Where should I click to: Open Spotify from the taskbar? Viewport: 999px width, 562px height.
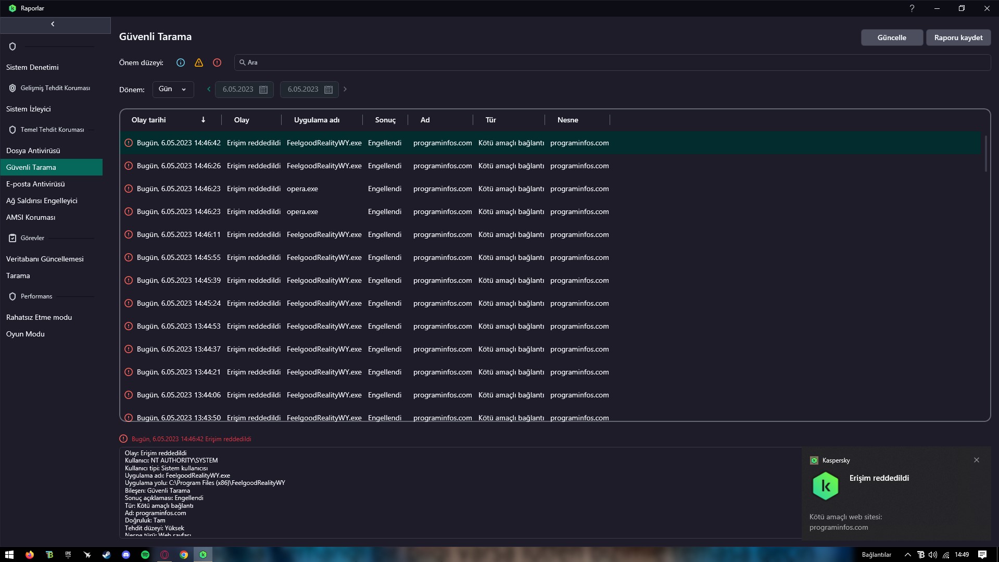click(x=145, y=555)
